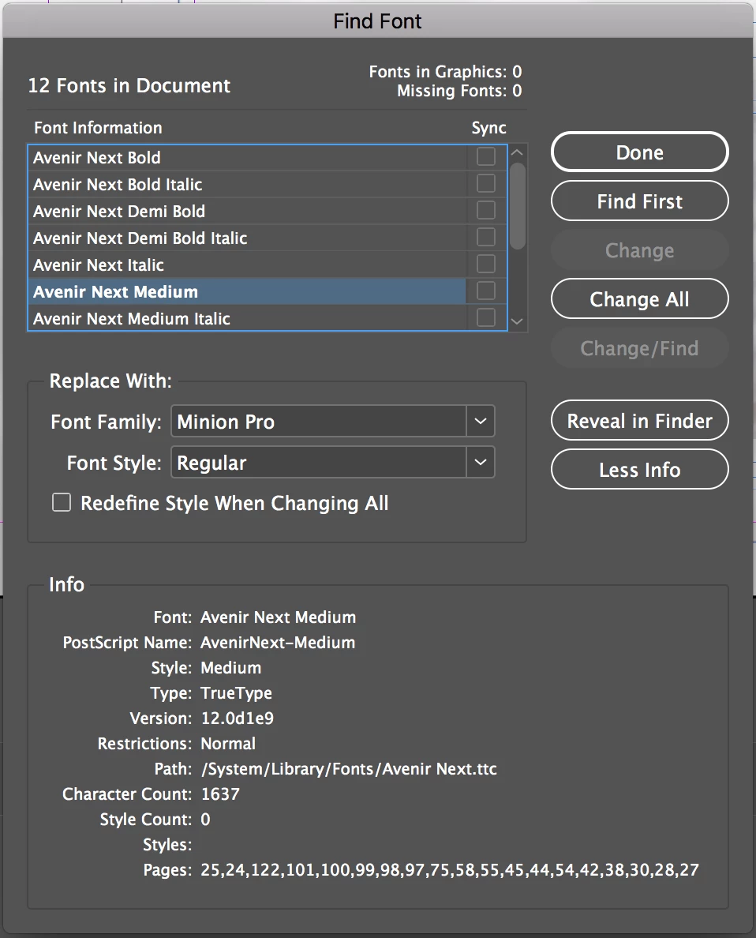Toggle Sync checkbox for Avenir Next Italic
The image size is (756, 938).
tap(485, 264)
